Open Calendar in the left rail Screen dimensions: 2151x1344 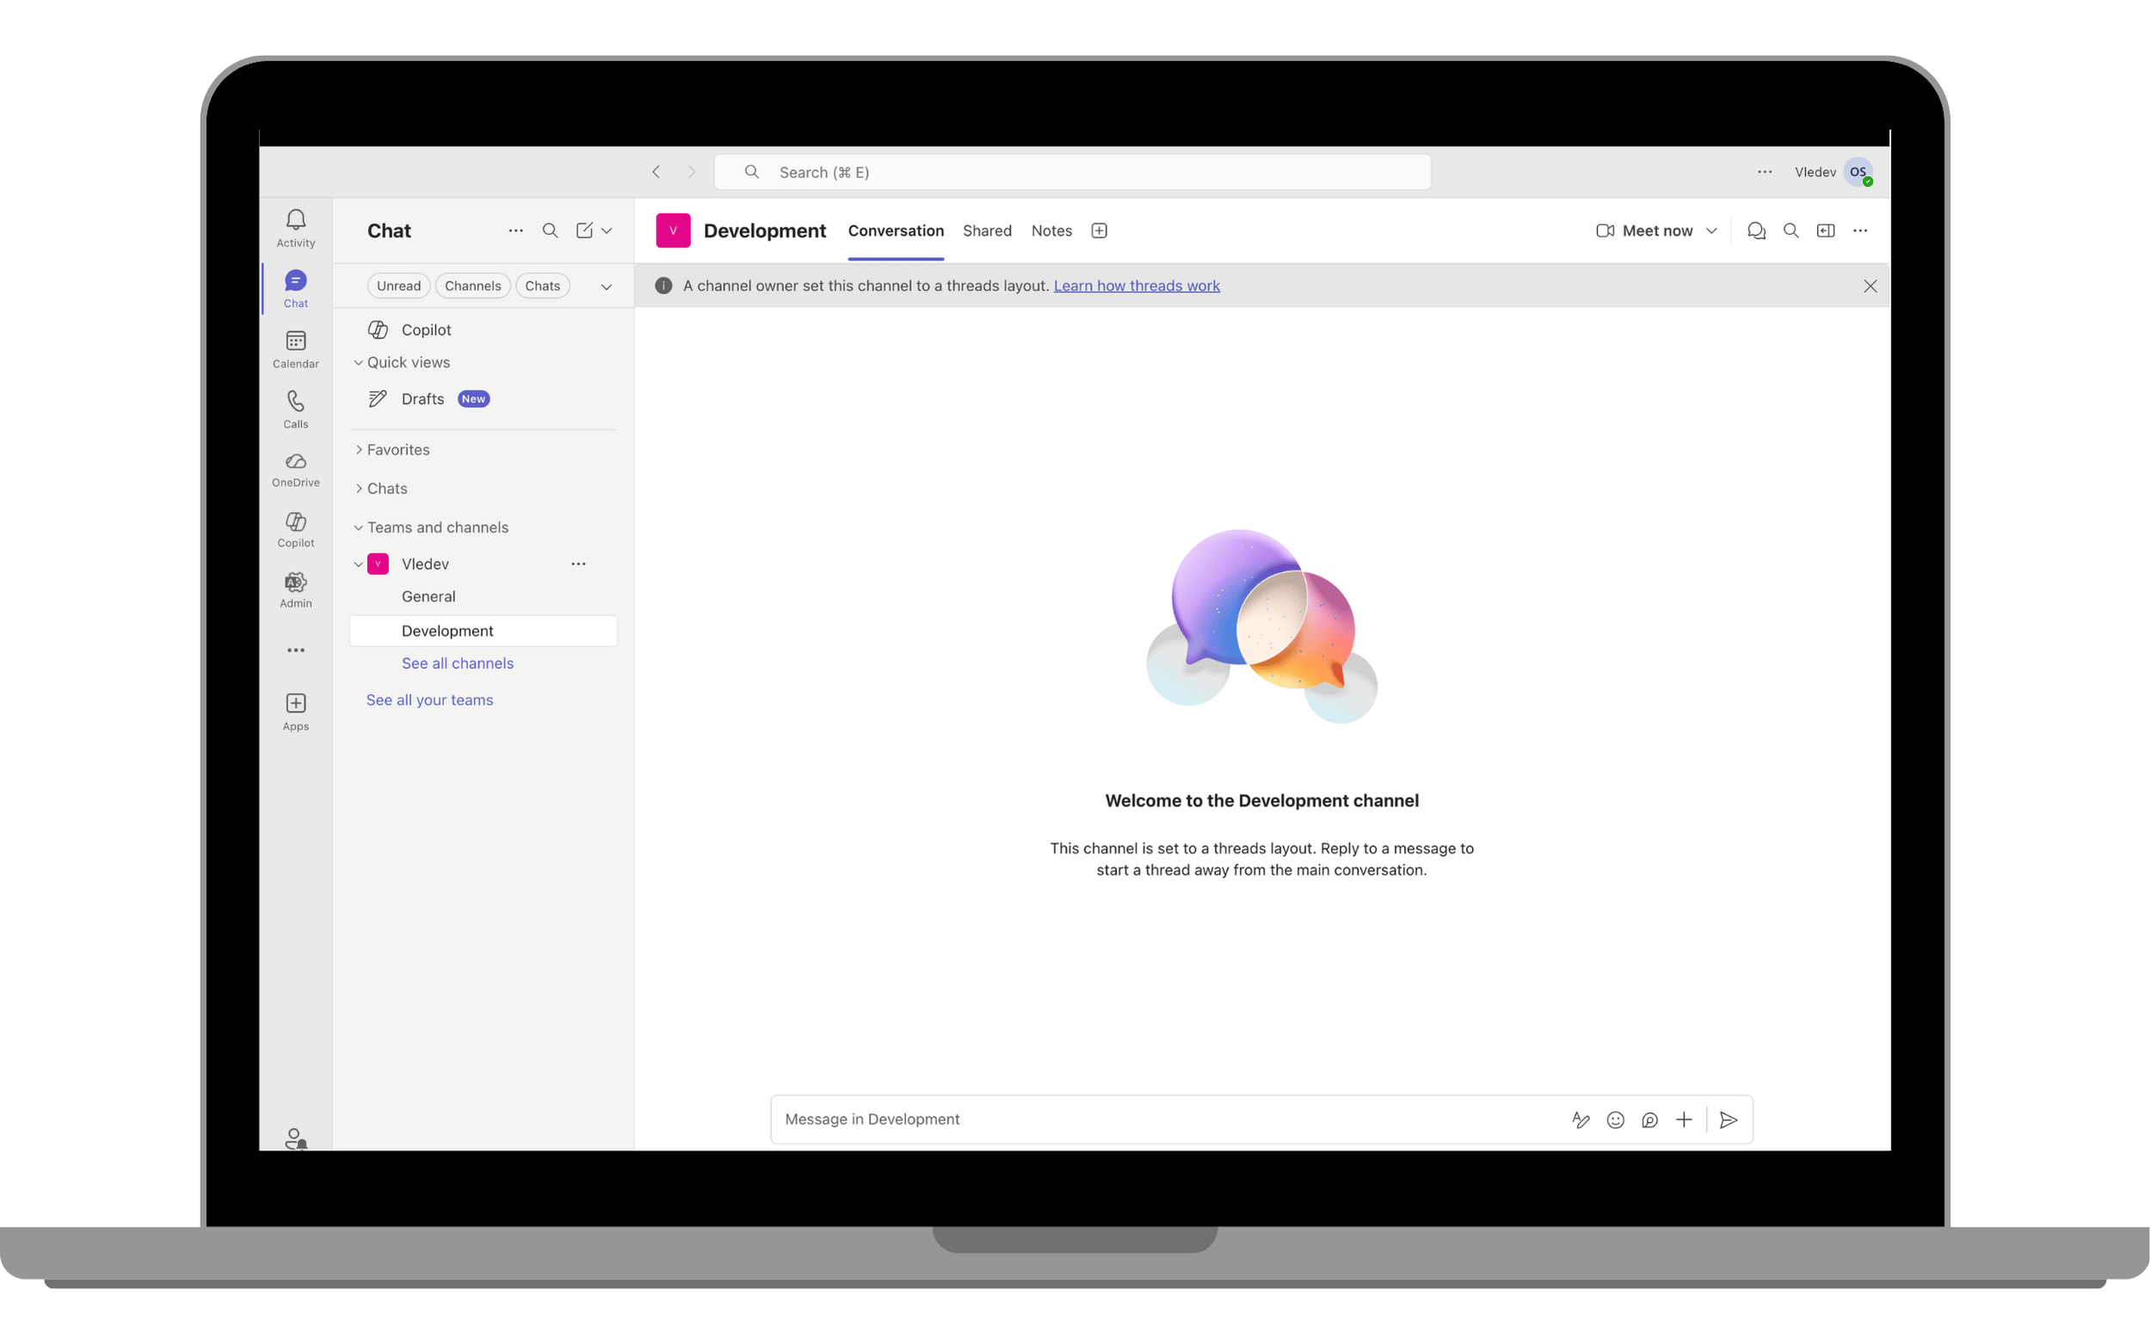click(296, 349)
